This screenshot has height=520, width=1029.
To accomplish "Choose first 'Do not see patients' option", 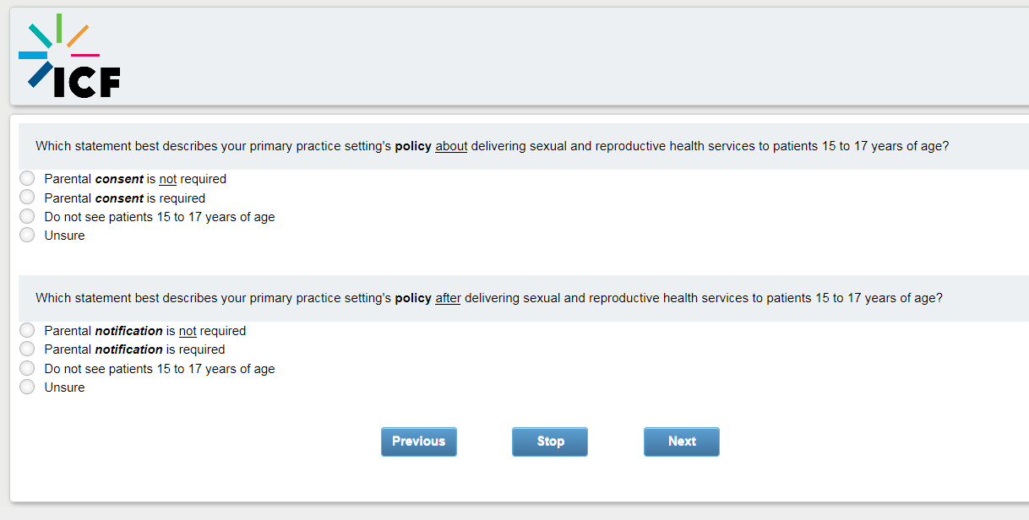I will pyautogui.click(x=27, y=217).
